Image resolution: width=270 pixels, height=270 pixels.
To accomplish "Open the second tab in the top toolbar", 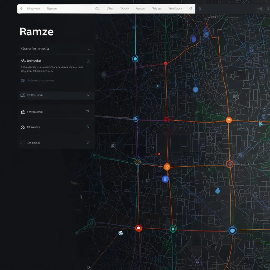I will (52, 9).
